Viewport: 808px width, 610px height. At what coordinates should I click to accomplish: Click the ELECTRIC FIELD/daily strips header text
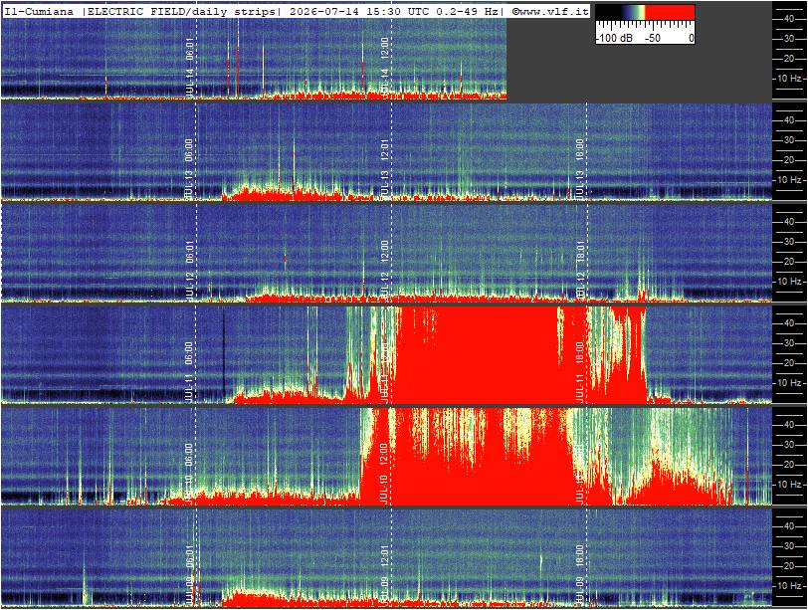coord(181,11)
